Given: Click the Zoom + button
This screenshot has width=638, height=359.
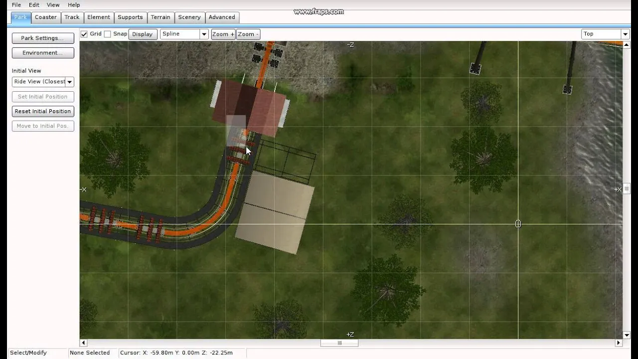Looking at the screenshot, I should 223,34.
